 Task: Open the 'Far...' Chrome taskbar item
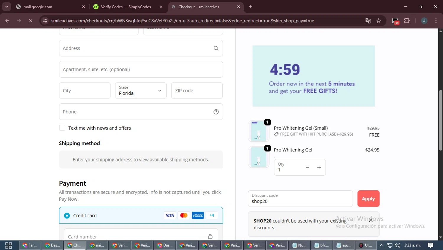coord(30,245)
